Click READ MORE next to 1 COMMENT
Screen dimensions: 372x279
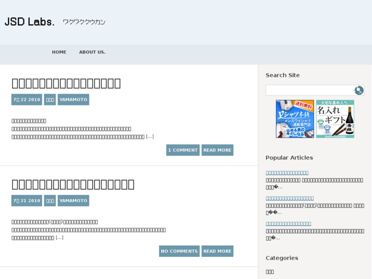217,150
